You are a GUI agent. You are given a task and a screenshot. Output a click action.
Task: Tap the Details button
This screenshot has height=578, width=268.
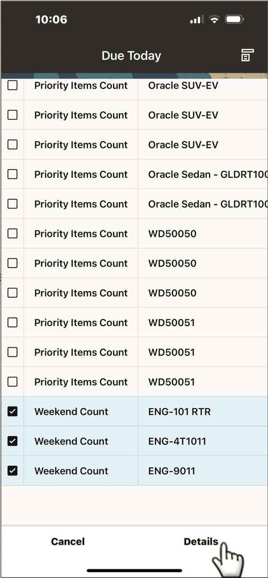(201, 541)
